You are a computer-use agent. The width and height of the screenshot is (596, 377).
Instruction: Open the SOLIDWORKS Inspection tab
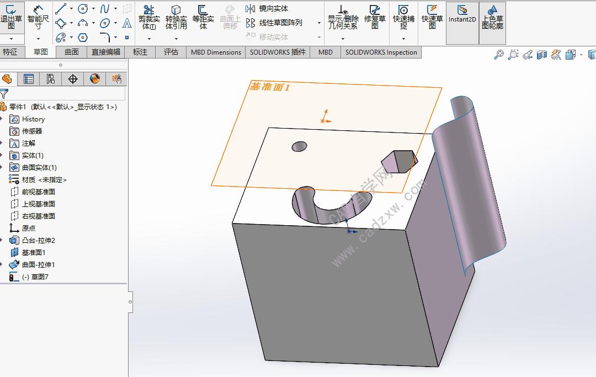[381, 52]
